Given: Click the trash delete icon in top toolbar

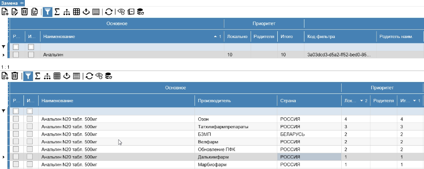Looking at the screenshot, I should pos(25,12).
